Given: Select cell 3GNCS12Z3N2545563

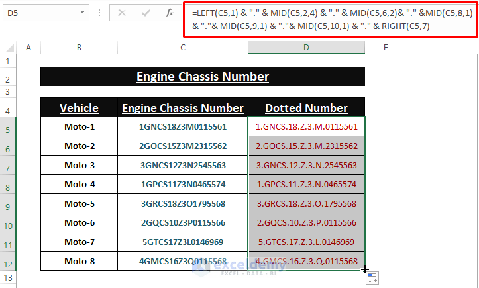Looking at the screenshot, I should tap(183, 166).
